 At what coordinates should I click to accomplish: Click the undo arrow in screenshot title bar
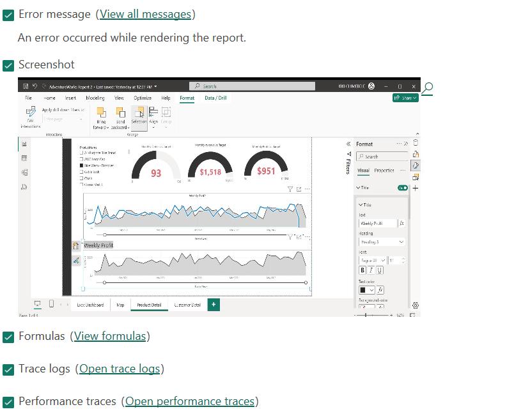click(35, 86)
